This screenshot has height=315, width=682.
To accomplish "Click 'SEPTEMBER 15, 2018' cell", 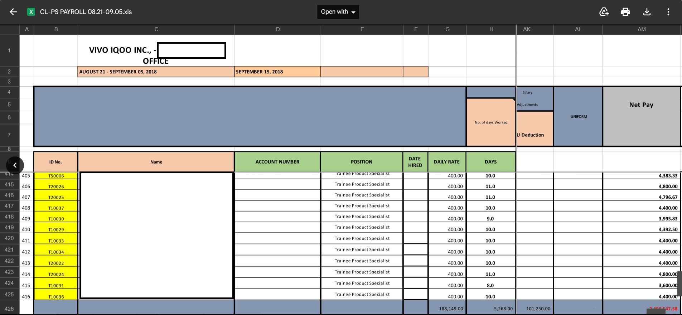I will (277, 72).
